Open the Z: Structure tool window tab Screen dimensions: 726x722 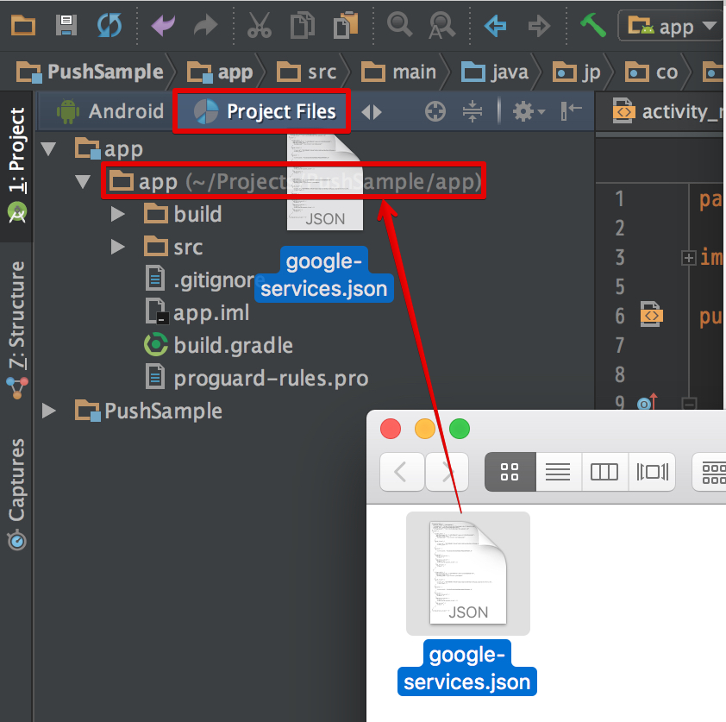pos(17,330)
